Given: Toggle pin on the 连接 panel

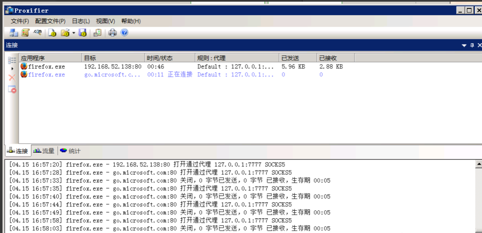Looking at the screenshot, I should [472, 46].
